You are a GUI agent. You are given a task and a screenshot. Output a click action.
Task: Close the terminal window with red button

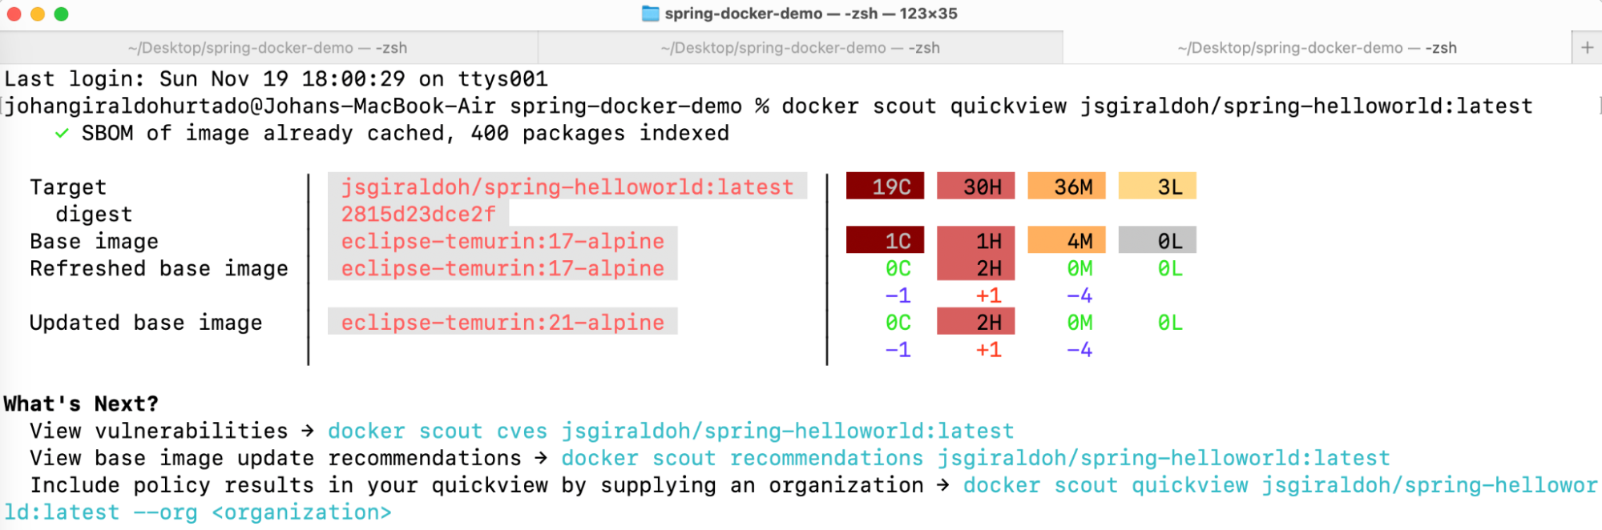pos(14,14)
